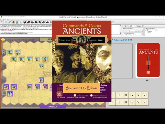Click the chat log scrollbar down arrow
Screen dimensions: 165x124
pos(120,34)
